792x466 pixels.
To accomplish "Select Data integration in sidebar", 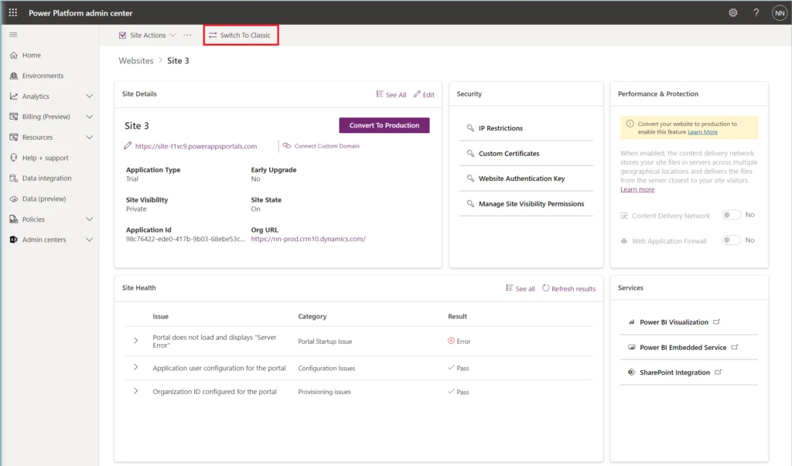I will 46,179.
